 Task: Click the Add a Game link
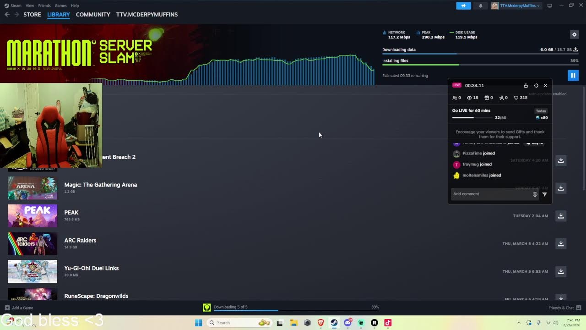(22, 308)
